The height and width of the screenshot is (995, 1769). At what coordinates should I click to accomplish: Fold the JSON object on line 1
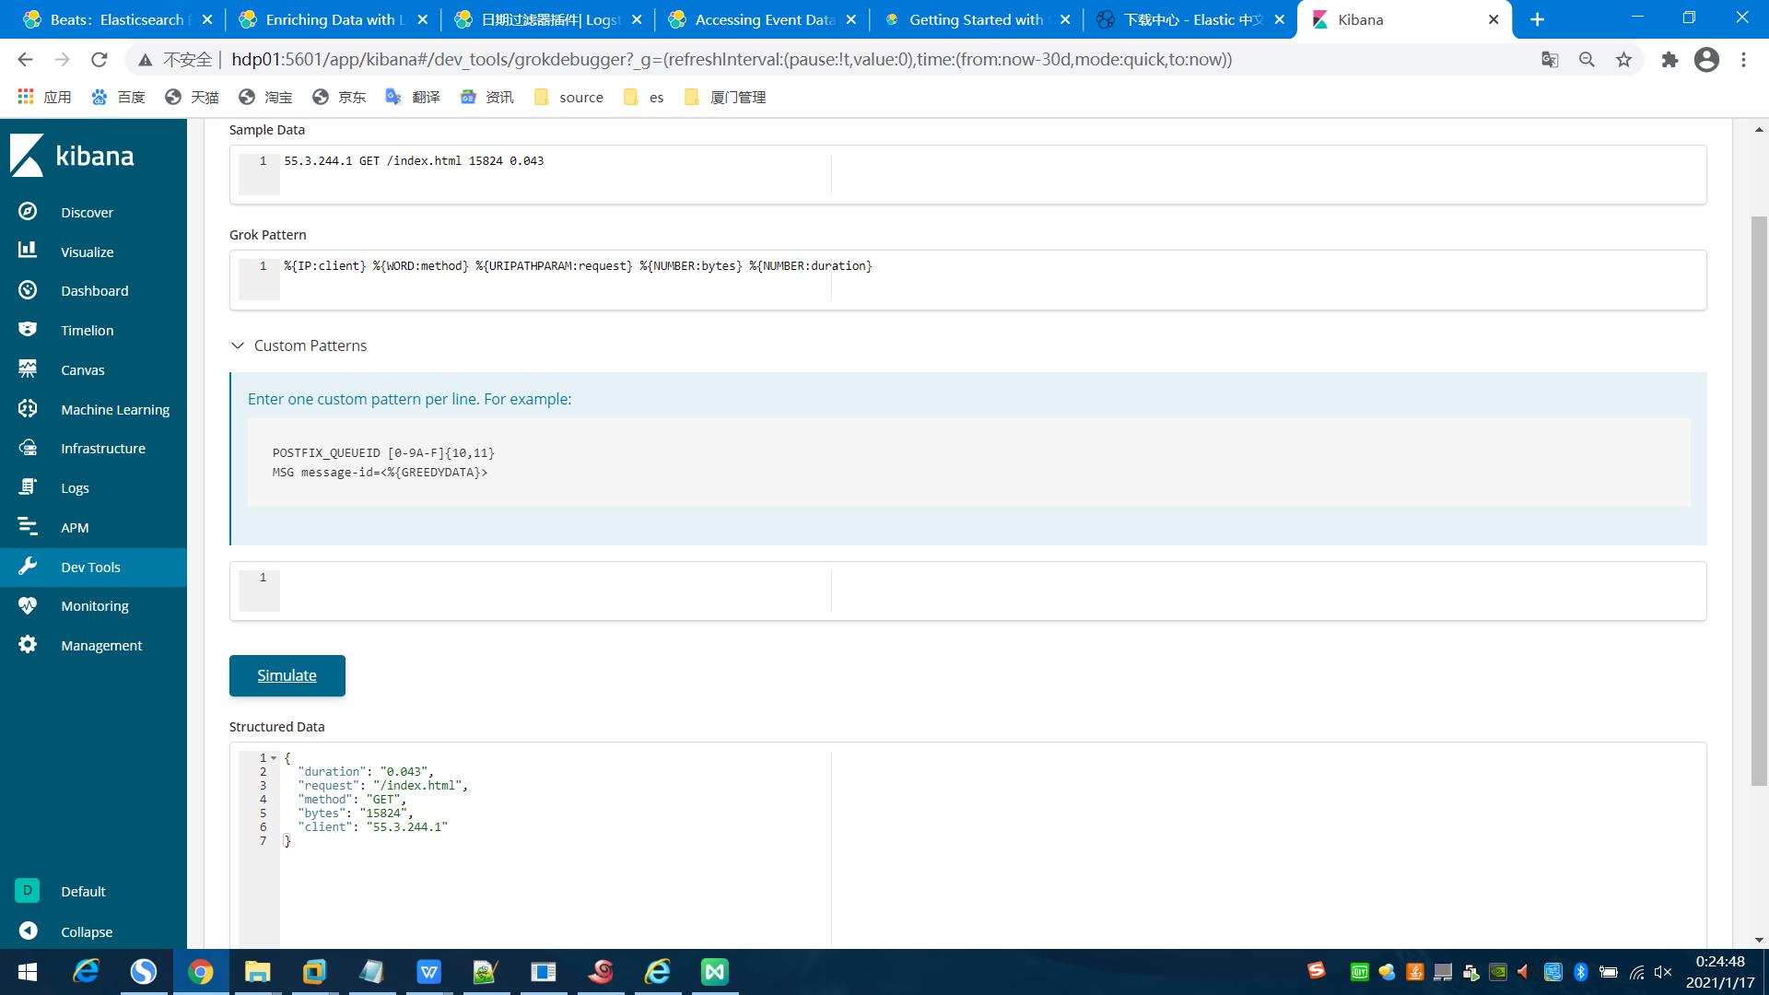point(274,758)
